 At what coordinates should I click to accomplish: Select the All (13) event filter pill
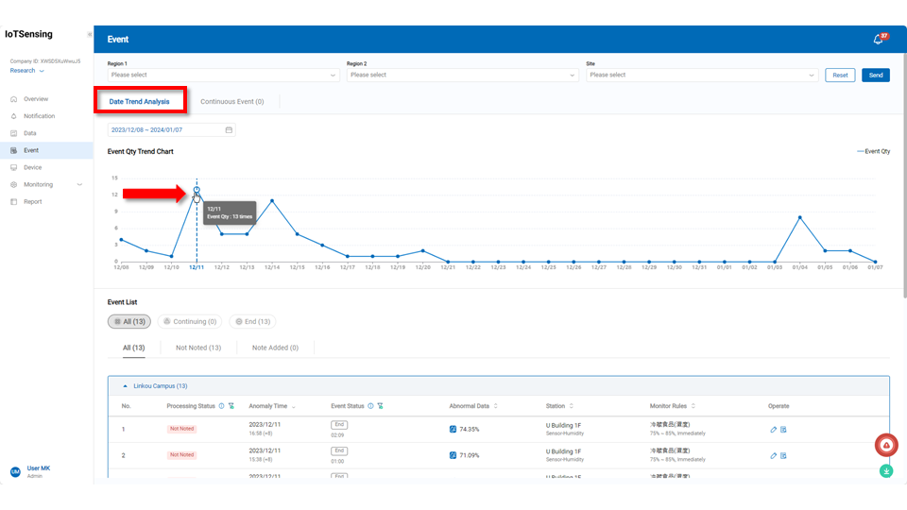tap(128, 322)
